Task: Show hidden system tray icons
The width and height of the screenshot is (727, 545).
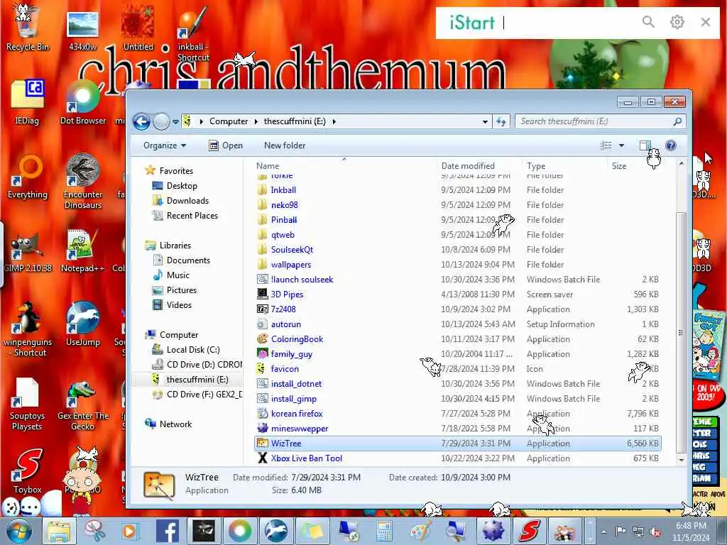Action: 603,532
